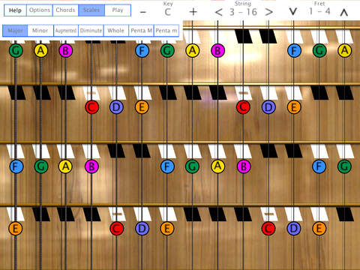The width and height of the screenshot is (360, 270).
Task: Choose the Minor scale type
Action: click(40, 31)
